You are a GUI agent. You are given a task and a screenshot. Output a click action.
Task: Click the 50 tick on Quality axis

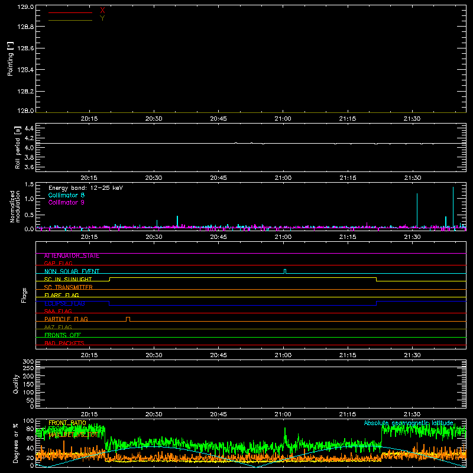pos(30,400)
